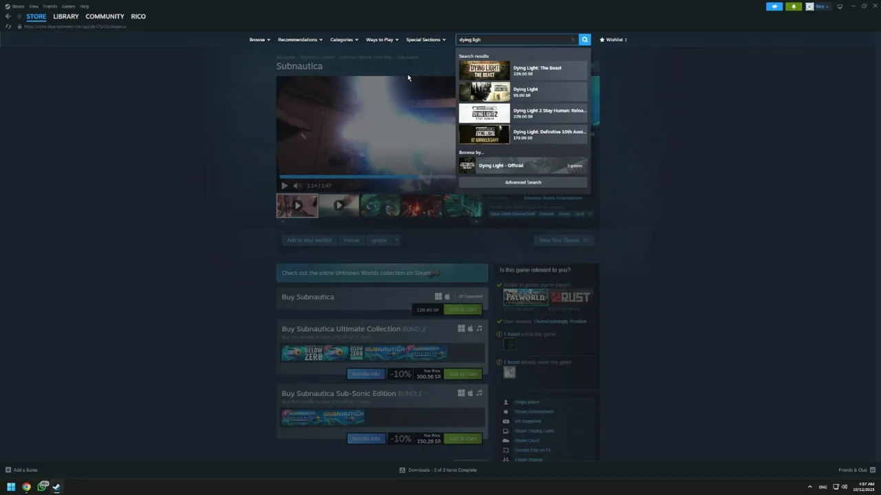Select the Dying Light 99.00 SR result
The image size is (881, 495).
coord(523,91)
